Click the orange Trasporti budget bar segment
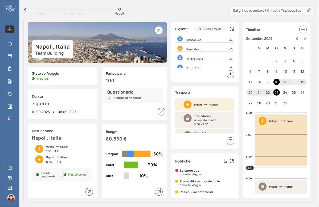 pos(142,154)
